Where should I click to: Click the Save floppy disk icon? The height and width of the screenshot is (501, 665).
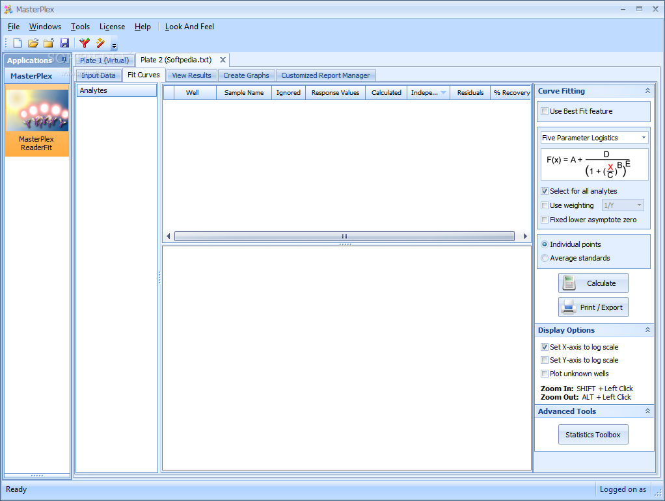[64, 43]
